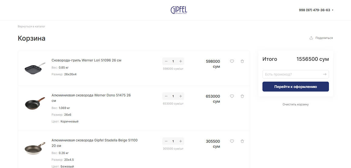Click Очистить корзину link
Image resolution: width=351 pixels, height=168 pixels.
(295, 105)
